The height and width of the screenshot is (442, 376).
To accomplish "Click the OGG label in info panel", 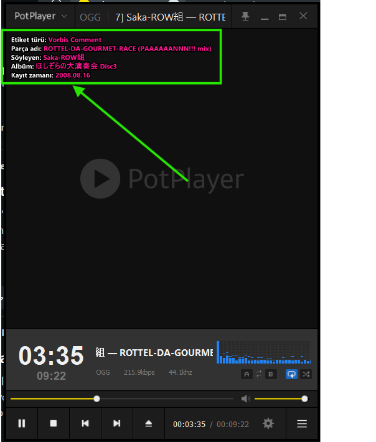I will pos(103,372).
